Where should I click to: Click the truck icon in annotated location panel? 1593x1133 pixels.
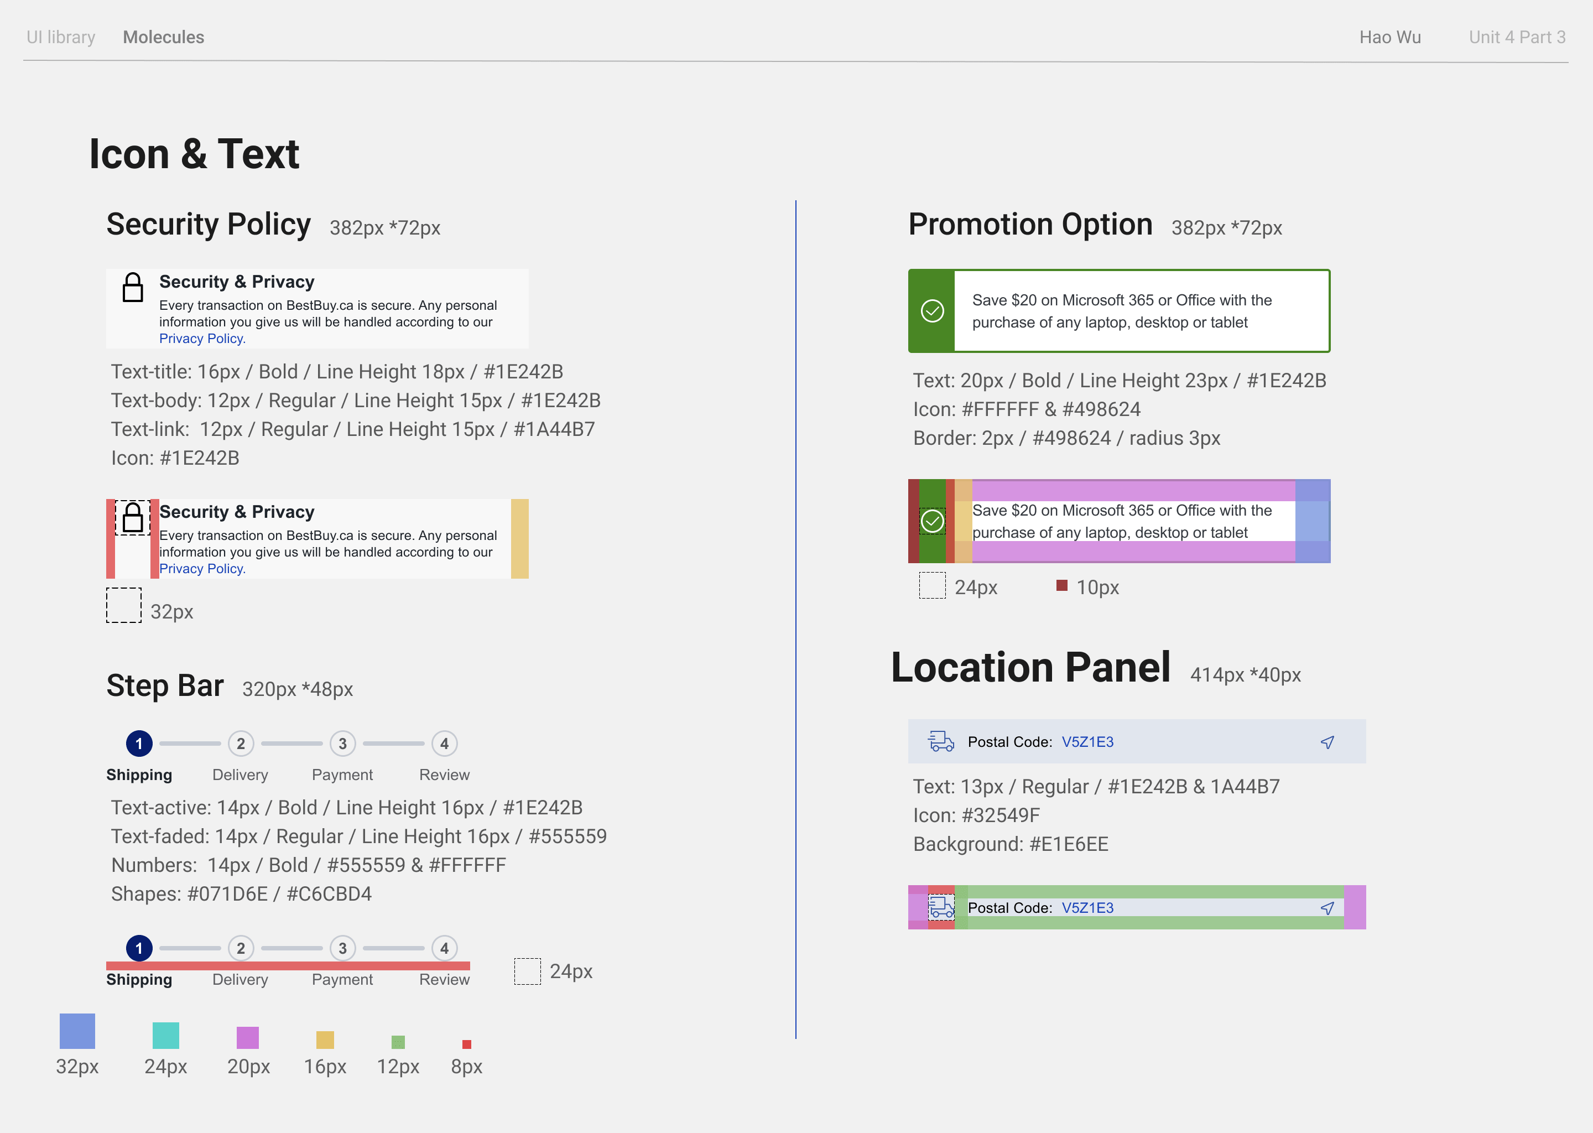pos(941,907)
